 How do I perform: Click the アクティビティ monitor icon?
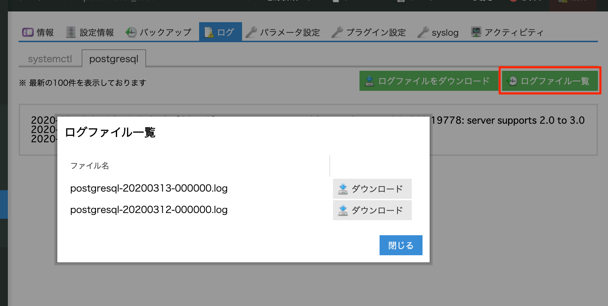[476, 33]
